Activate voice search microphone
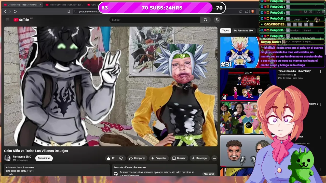The height and width of the screenshot is (183, 326). pyautogui.click(x=217, y=20)
